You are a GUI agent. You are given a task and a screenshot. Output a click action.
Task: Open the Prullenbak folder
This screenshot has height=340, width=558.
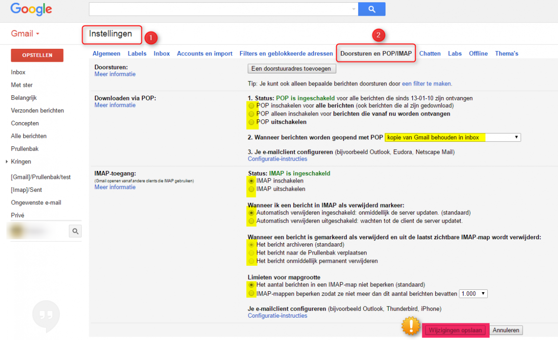tap(25, 149)
